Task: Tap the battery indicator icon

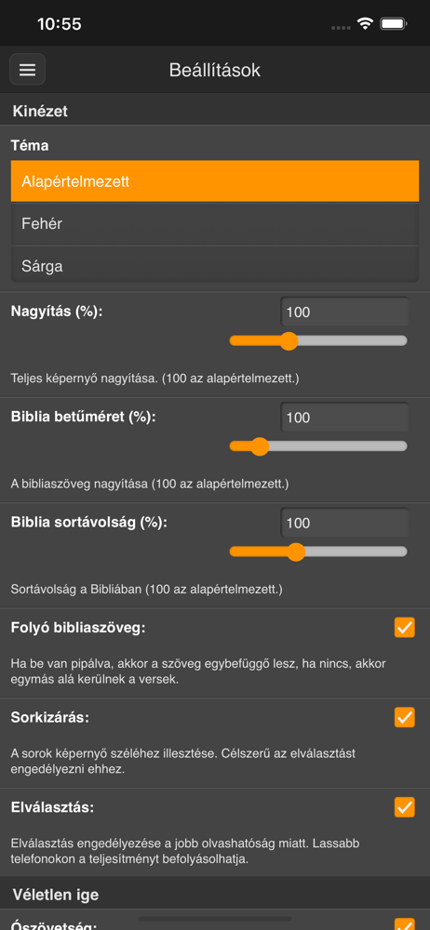Action: tap(393, 24)
